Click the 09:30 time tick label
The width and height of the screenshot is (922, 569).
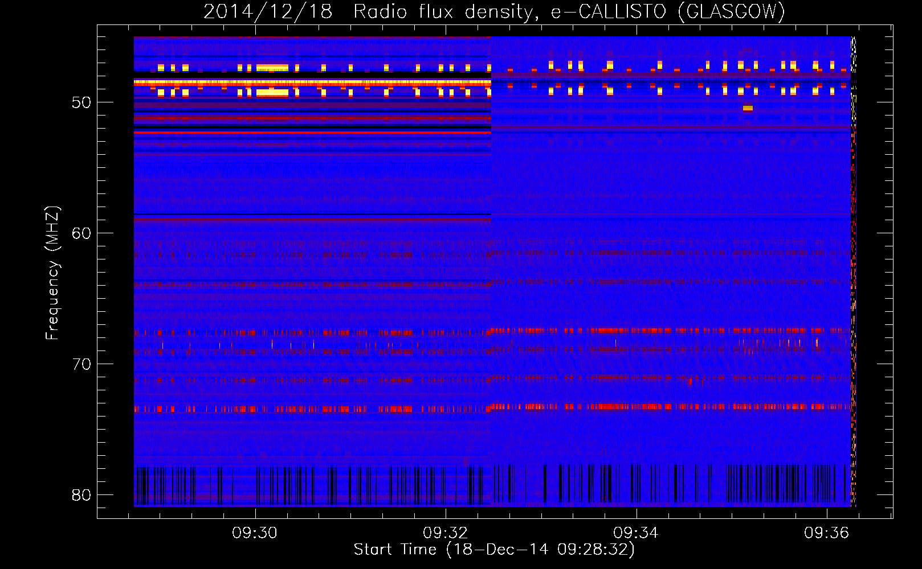254,533
